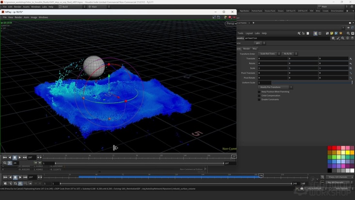The image size is (355, 200).
Task: Pick the white color swatch
Action: point(352,170)
